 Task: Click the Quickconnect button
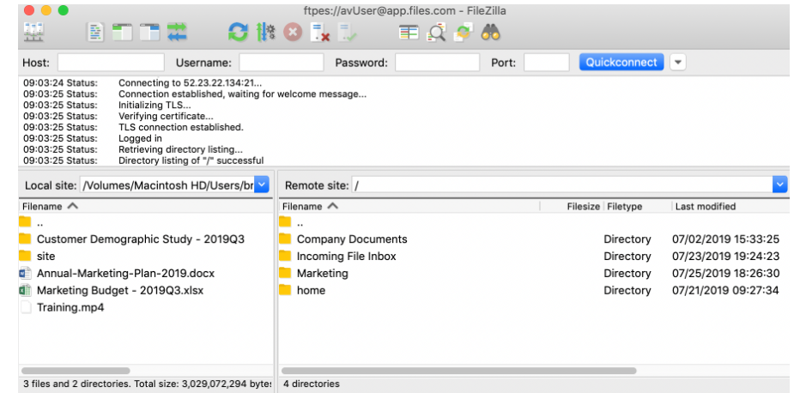point(621,62)
